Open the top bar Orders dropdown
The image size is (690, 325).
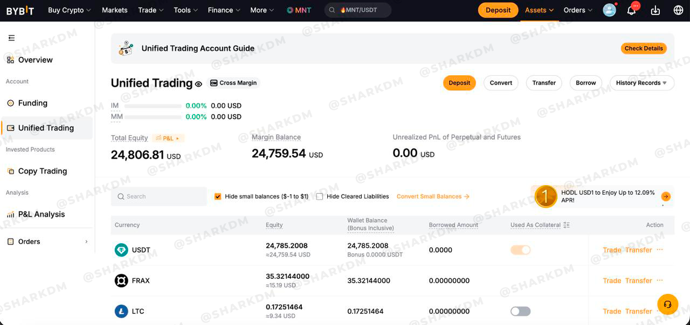tap(578, 10)
